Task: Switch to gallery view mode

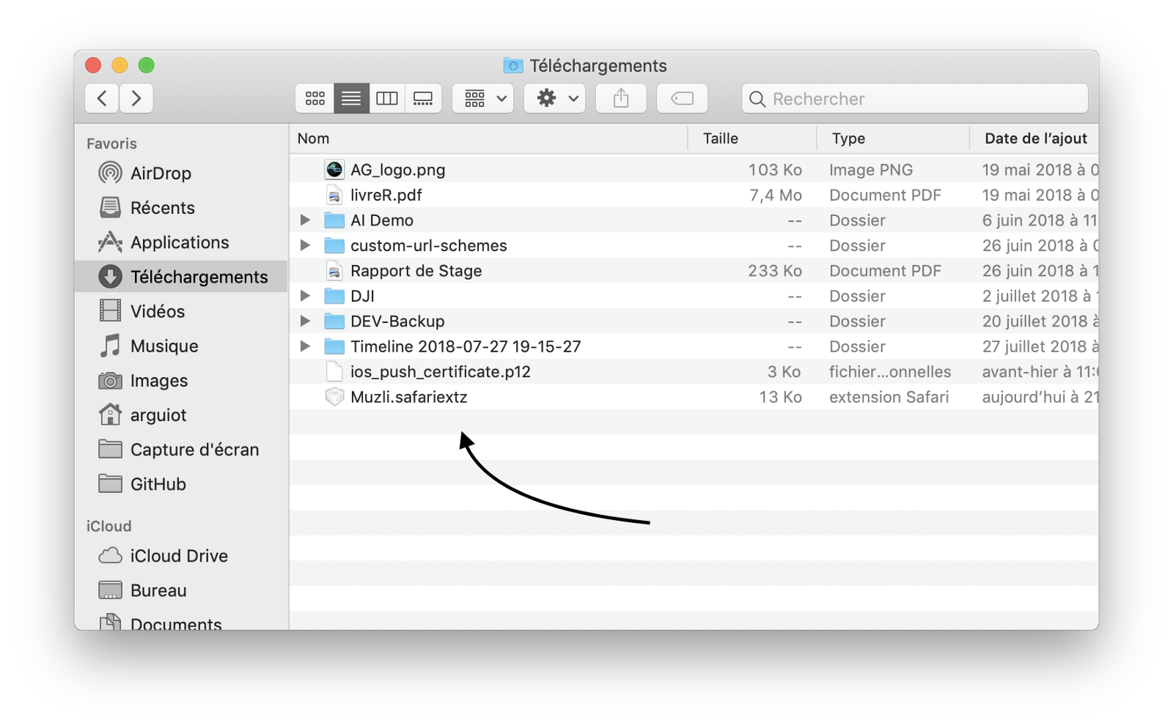Action: click(x=423, y=98)
